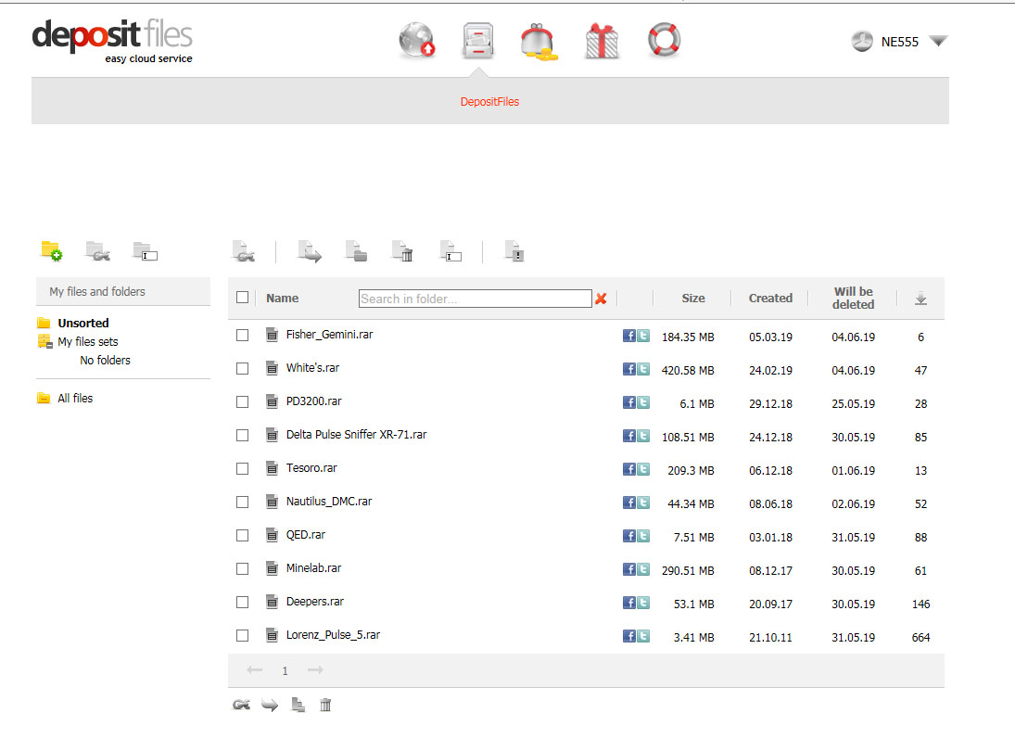Viewport: 1015px width, 738px height.
Task: Expand the NE555 user account dropdown
Action: coord(938,42)
